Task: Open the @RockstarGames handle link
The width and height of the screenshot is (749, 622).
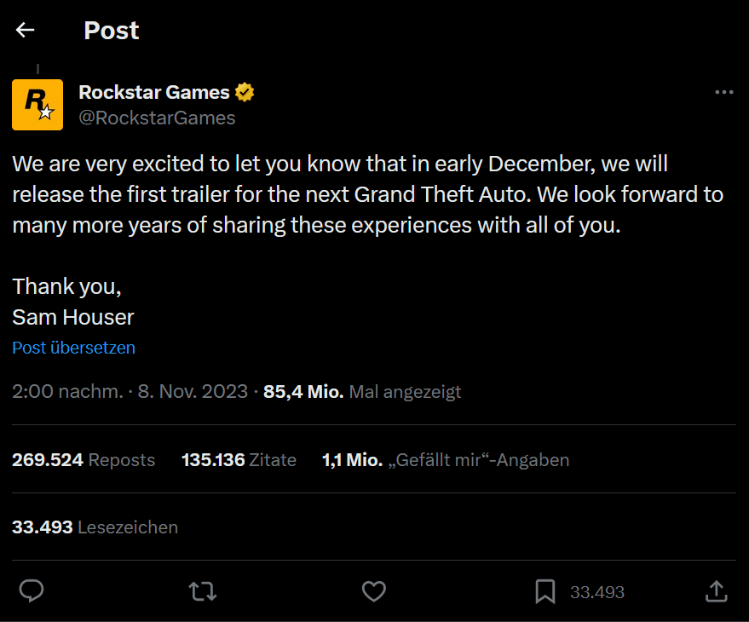Action: coord(157,118)
